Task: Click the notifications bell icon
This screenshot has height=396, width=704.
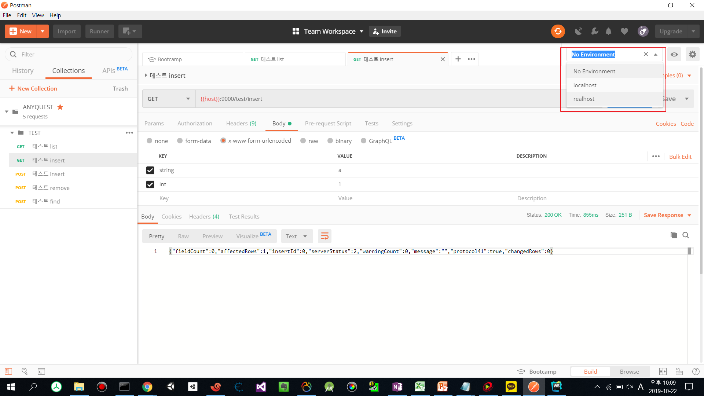Action: (x=608, y=31)
